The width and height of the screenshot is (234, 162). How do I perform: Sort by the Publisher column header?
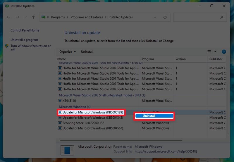[x=216, y=59]
